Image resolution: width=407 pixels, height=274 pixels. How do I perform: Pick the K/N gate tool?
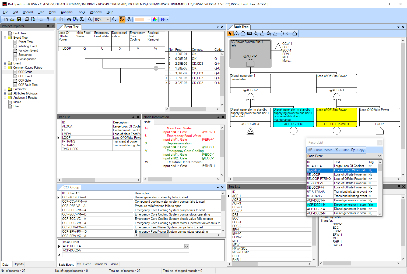[249, 34]
